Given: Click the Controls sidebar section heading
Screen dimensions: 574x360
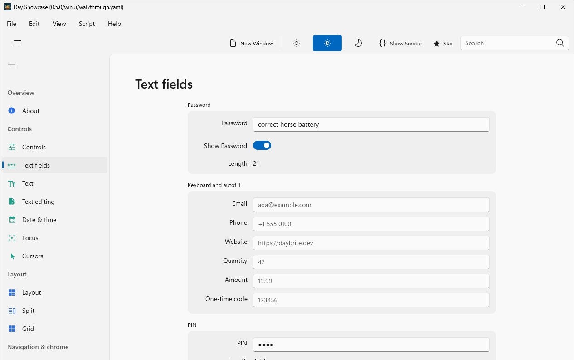Looking at the screenshot, I should point(19,129).
